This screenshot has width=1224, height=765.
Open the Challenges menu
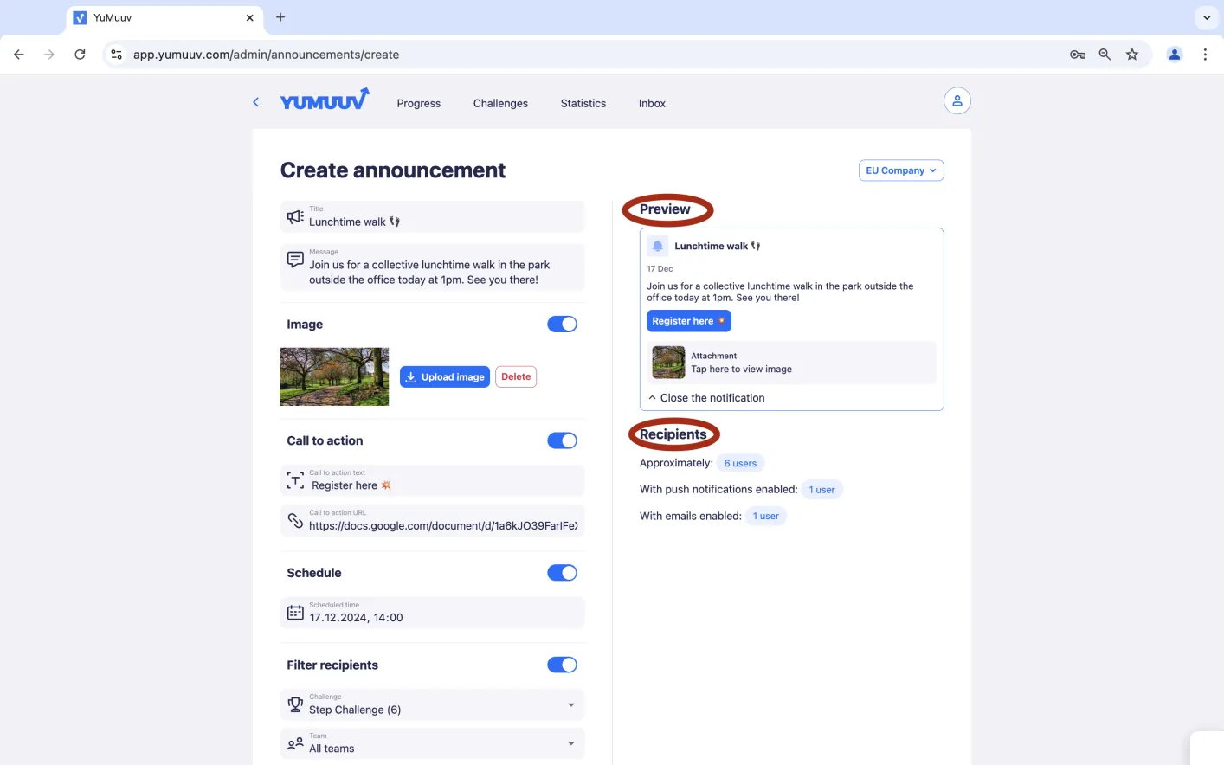tap(500, 103)
